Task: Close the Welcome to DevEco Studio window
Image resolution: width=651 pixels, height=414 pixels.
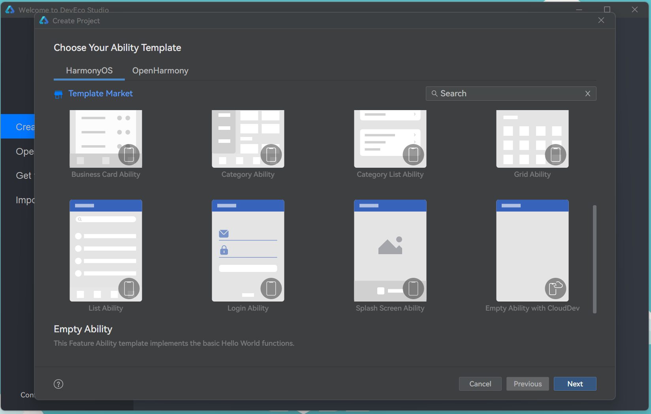Action: click(x=635, y=9)
